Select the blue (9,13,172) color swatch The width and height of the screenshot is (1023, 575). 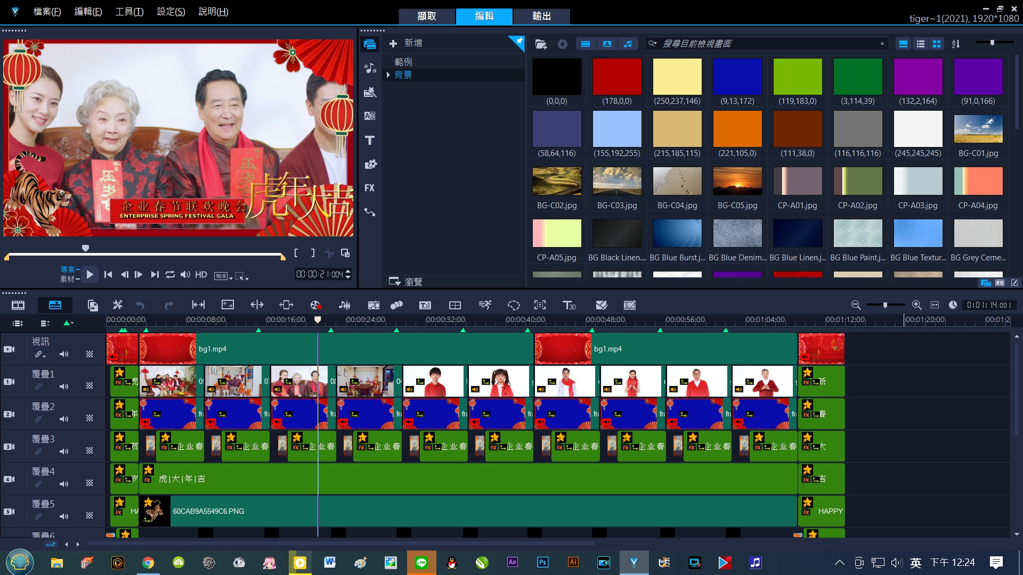[737, 77]
